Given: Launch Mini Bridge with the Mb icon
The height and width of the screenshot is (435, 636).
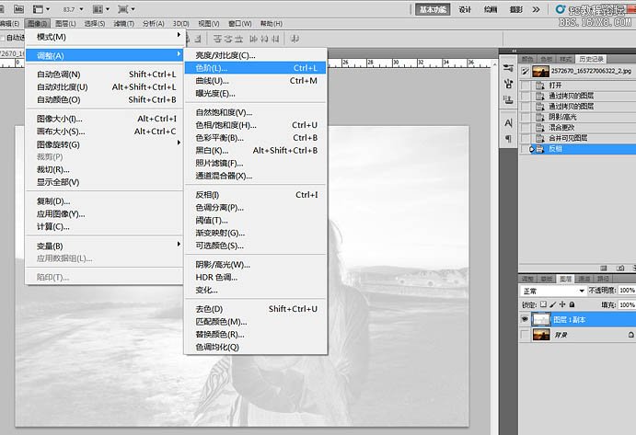Looking at the screenshot, I should (18, 8).
